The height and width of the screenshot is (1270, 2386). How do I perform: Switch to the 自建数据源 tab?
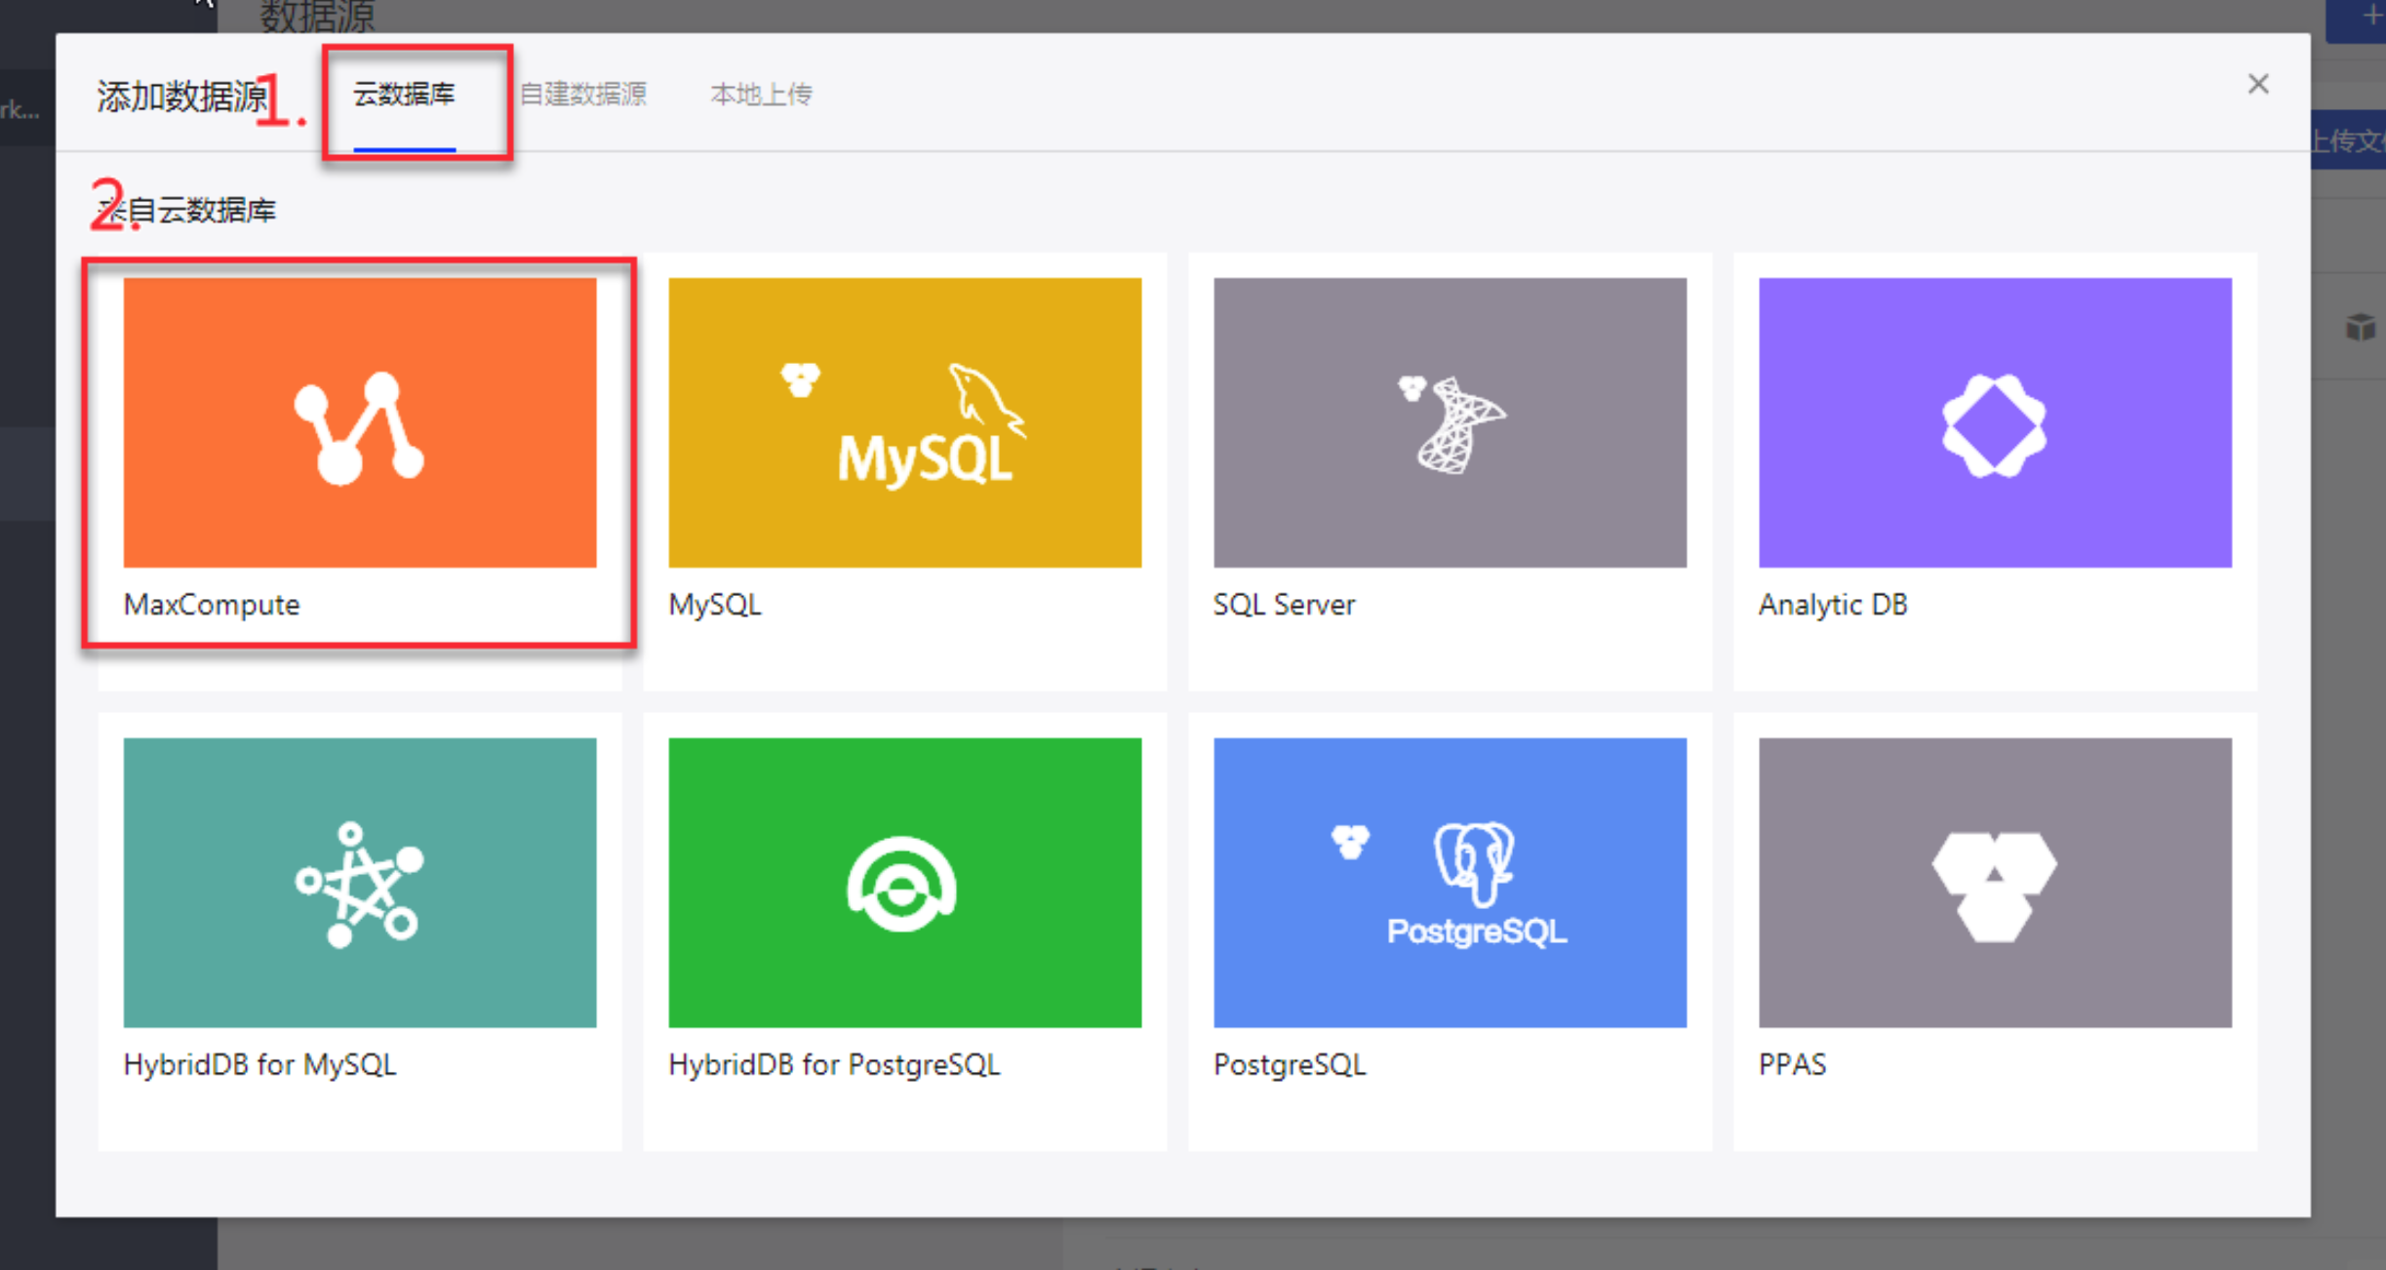click(x=582, y=95)
